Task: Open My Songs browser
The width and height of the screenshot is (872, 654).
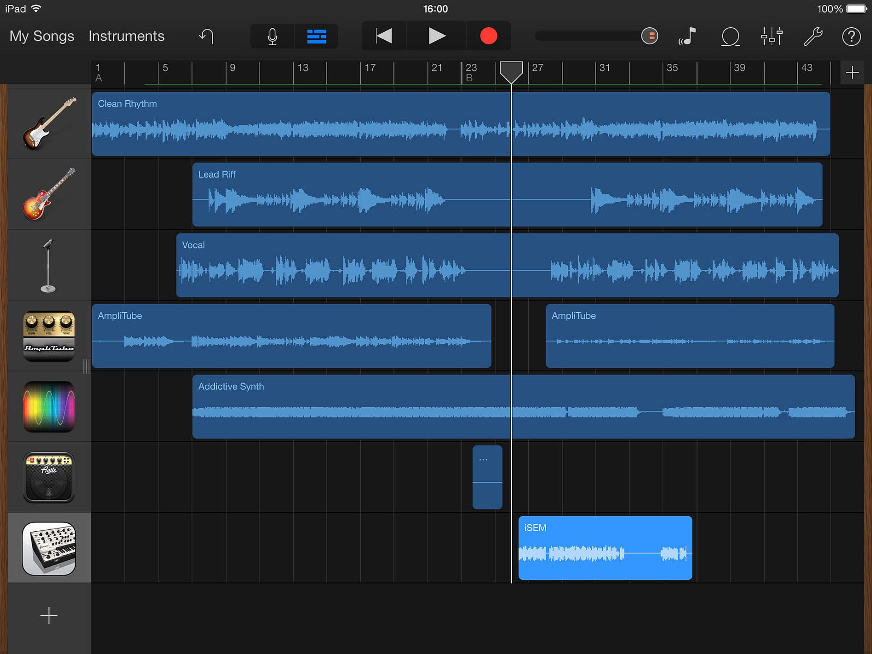Action: coord(42,36)
